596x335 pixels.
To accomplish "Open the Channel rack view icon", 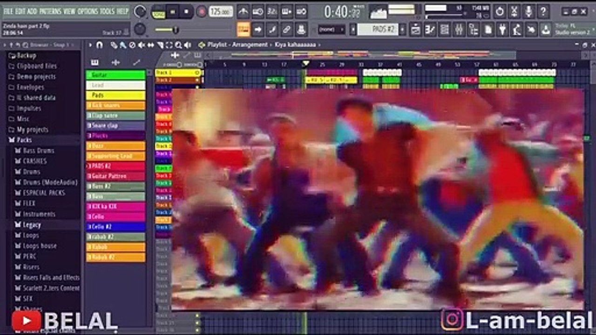I will 445,29.
